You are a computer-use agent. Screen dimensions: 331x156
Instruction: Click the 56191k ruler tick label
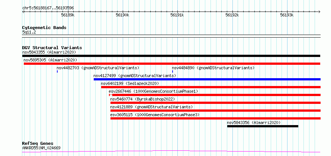(177, 15)
